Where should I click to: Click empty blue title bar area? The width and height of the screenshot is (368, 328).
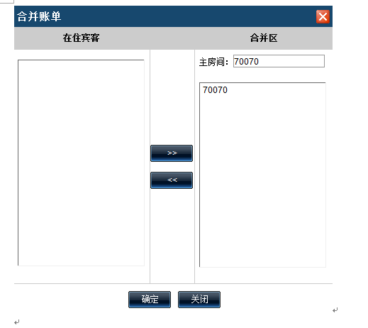189,16
